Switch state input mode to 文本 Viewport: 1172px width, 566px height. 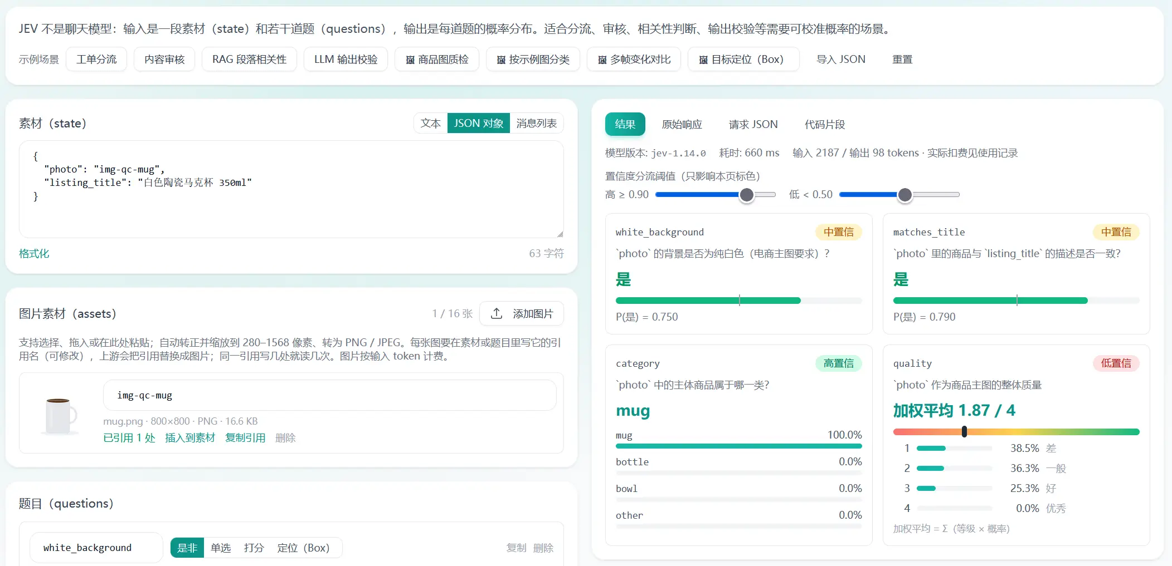tap(431, 123)
